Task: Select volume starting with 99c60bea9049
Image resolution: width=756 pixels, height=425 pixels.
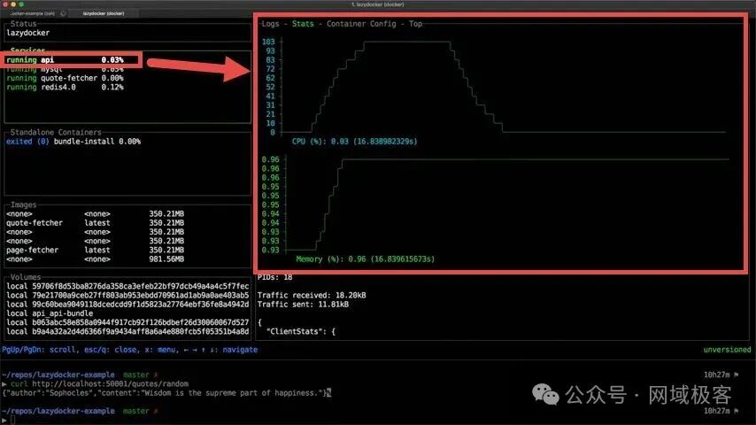Action: (127, 305)
